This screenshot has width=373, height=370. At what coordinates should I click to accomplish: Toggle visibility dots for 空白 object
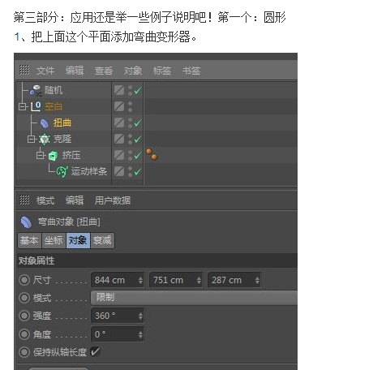click(x=130, y=106)
